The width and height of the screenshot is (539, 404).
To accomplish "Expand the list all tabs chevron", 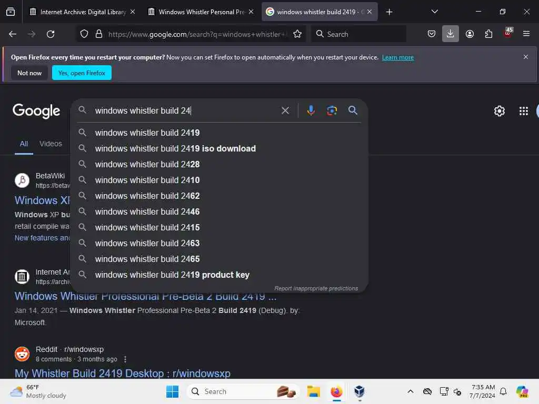I will pos(434,12).
